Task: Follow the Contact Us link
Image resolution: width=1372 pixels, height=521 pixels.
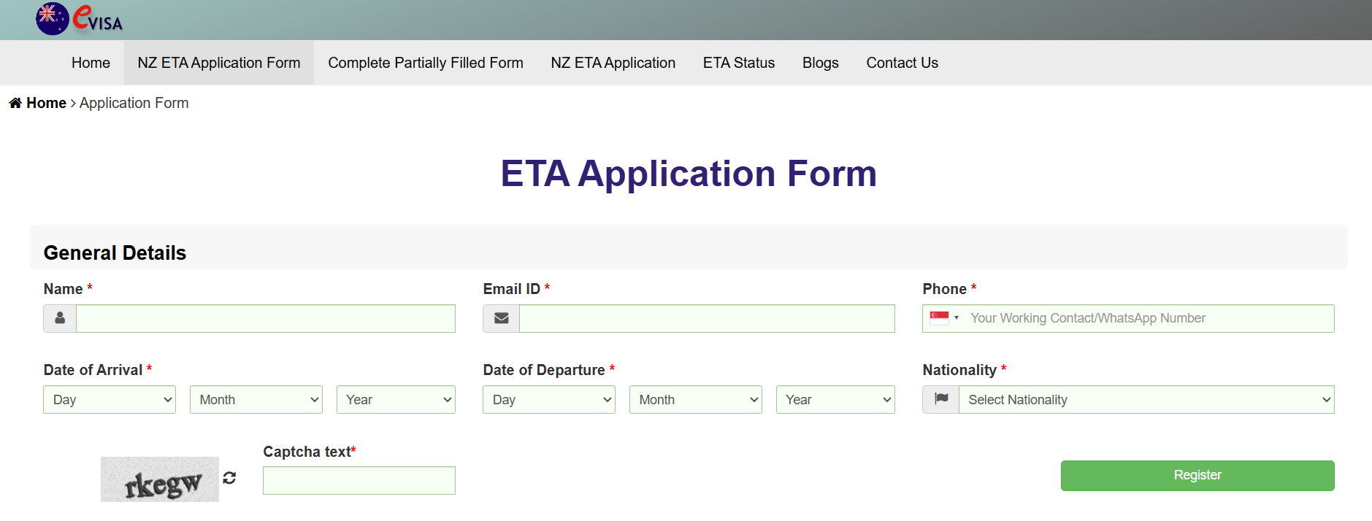Action: pyautogui.click(x=902, y=63)
